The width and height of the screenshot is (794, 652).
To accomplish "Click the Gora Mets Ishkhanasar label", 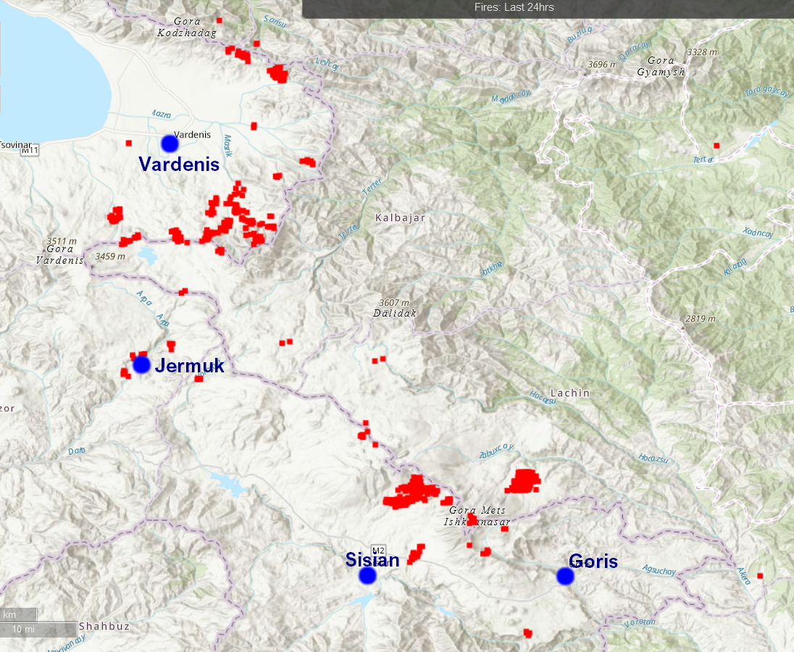I will point(478,516).
